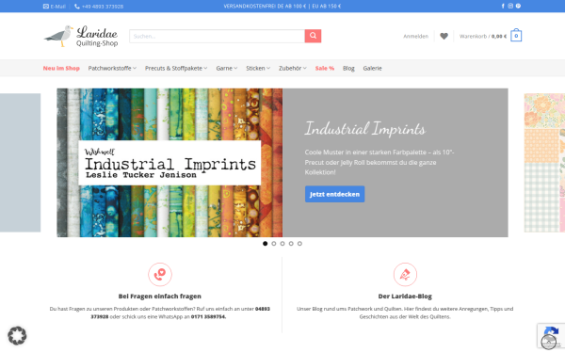Click the Anmelden login link
The width and height of the screenshot is (565, 353).
point(415,36)
